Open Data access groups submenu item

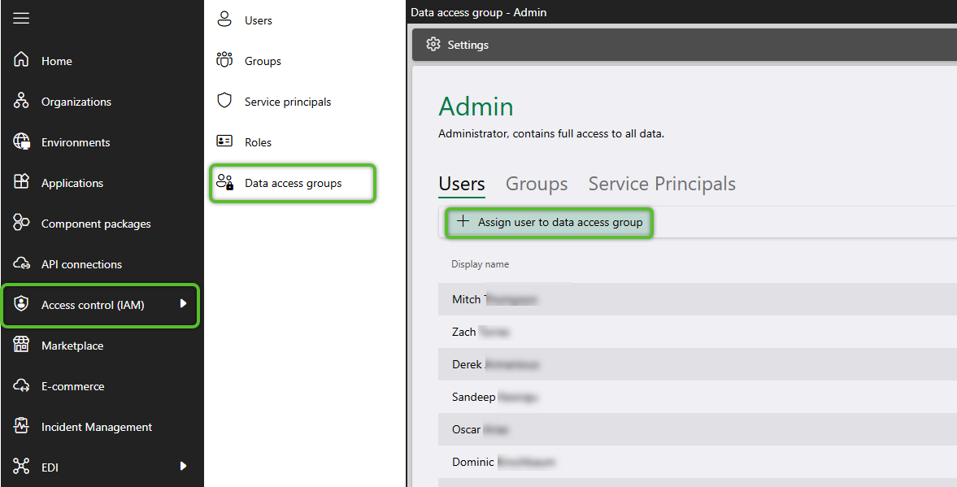(x=293, y=184)
